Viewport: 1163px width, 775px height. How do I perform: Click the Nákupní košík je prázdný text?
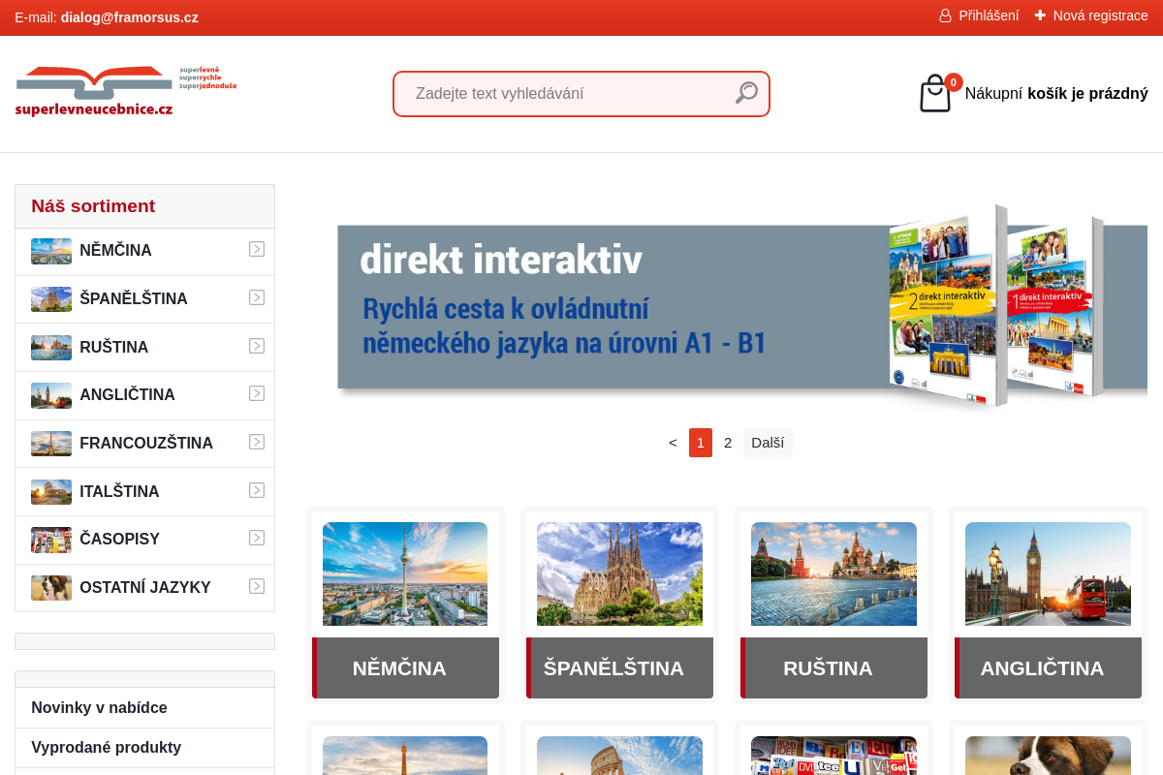click(x=1056, y=94)
